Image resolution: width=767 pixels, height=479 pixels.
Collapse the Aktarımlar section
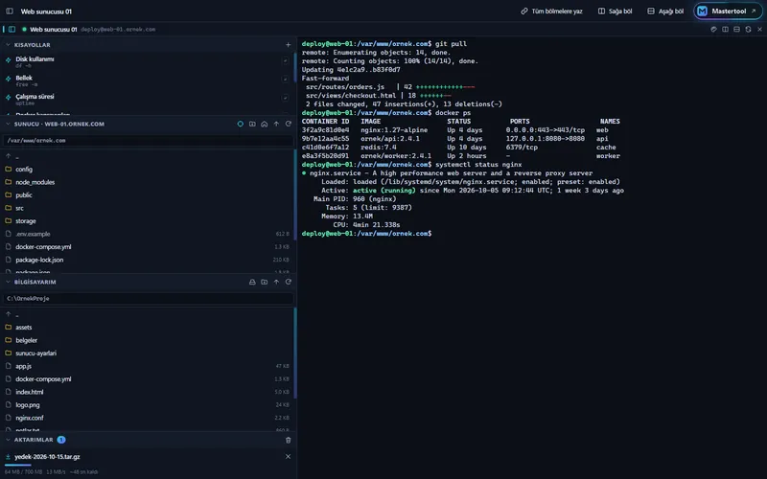pyautogui.click(x=8, y=440)
